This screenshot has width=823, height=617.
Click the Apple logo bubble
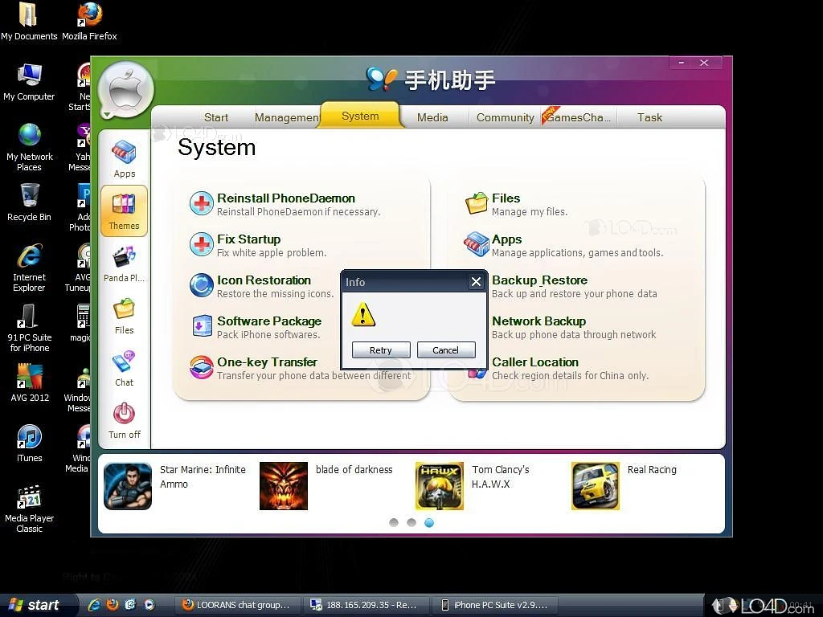[x=126, y=90]
